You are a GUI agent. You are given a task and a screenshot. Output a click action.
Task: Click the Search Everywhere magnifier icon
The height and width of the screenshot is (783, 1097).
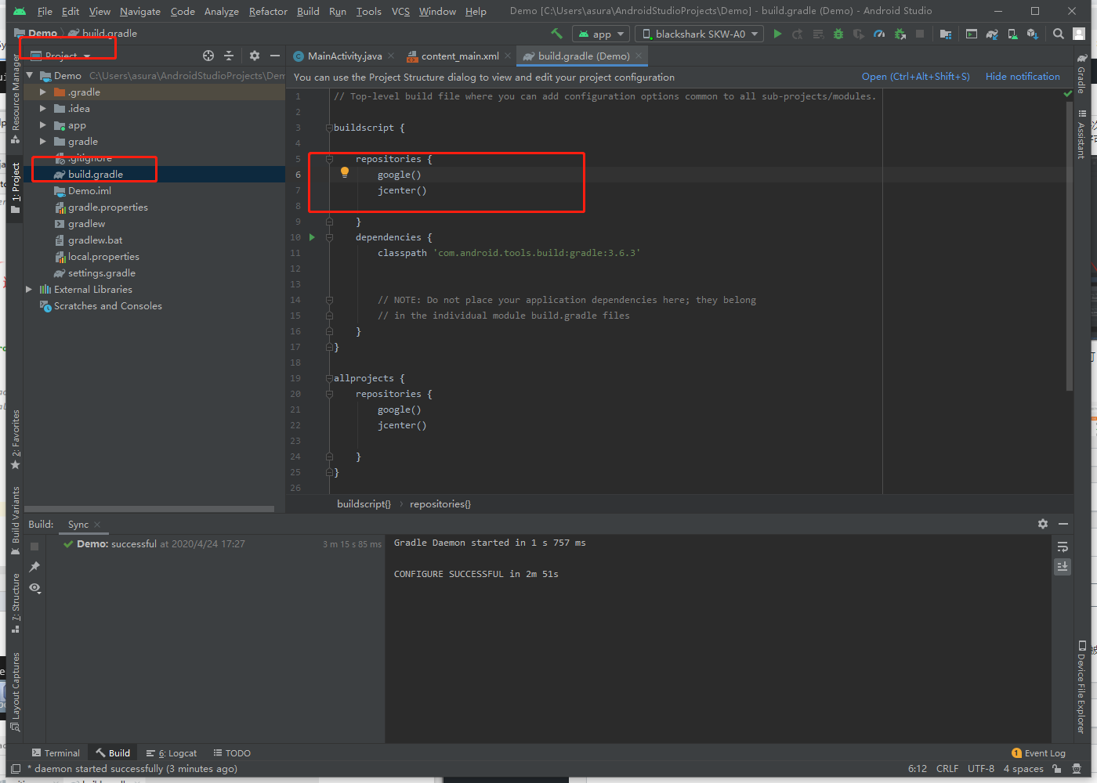(x=1059, y=34)
